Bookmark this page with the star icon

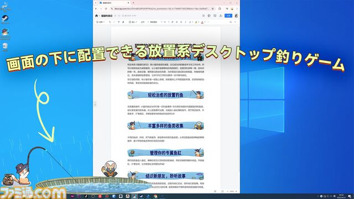point(212,9)
